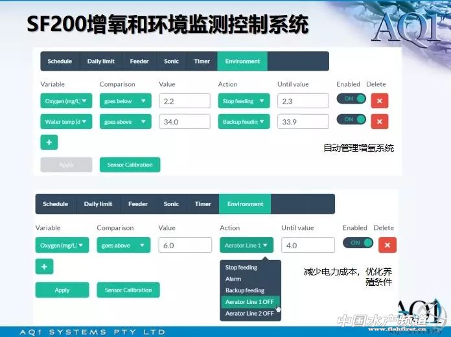
Task: Disable the Water temp rule switch
Action: (x=351, y=120)
